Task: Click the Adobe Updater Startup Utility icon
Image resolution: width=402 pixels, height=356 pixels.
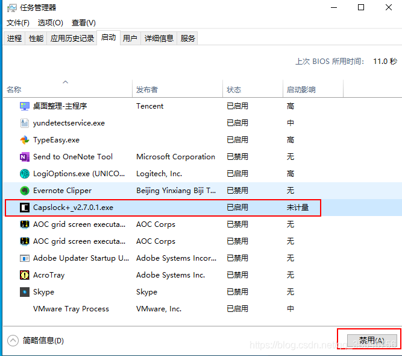Action: [x=25, y=258]
